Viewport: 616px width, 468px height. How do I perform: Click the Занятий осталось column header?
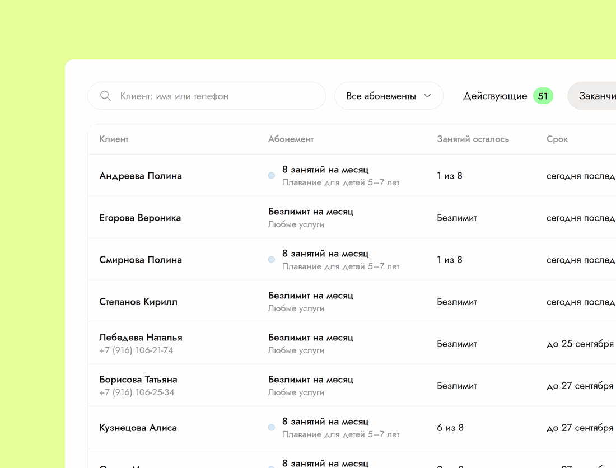click(473, 139)
